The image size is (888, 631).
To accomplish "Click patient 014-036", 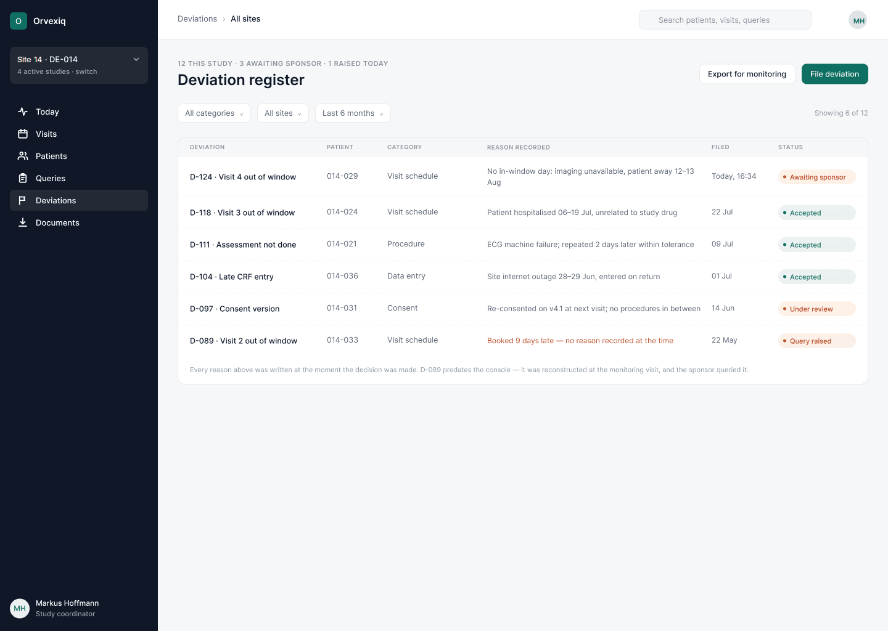I will (342, 276).
